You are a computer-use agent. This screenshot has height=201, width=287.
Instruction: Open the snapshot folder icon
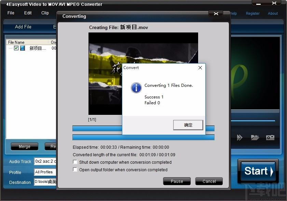(255, 137)
